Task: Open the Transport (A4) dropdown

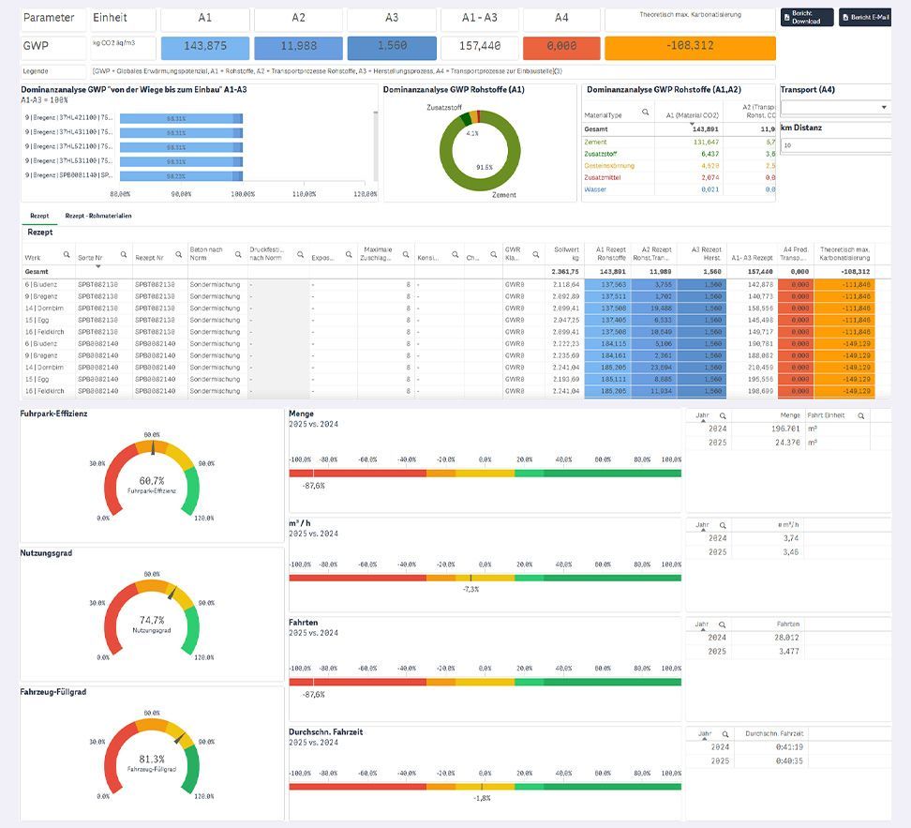Action: click(x=835, y=107)
